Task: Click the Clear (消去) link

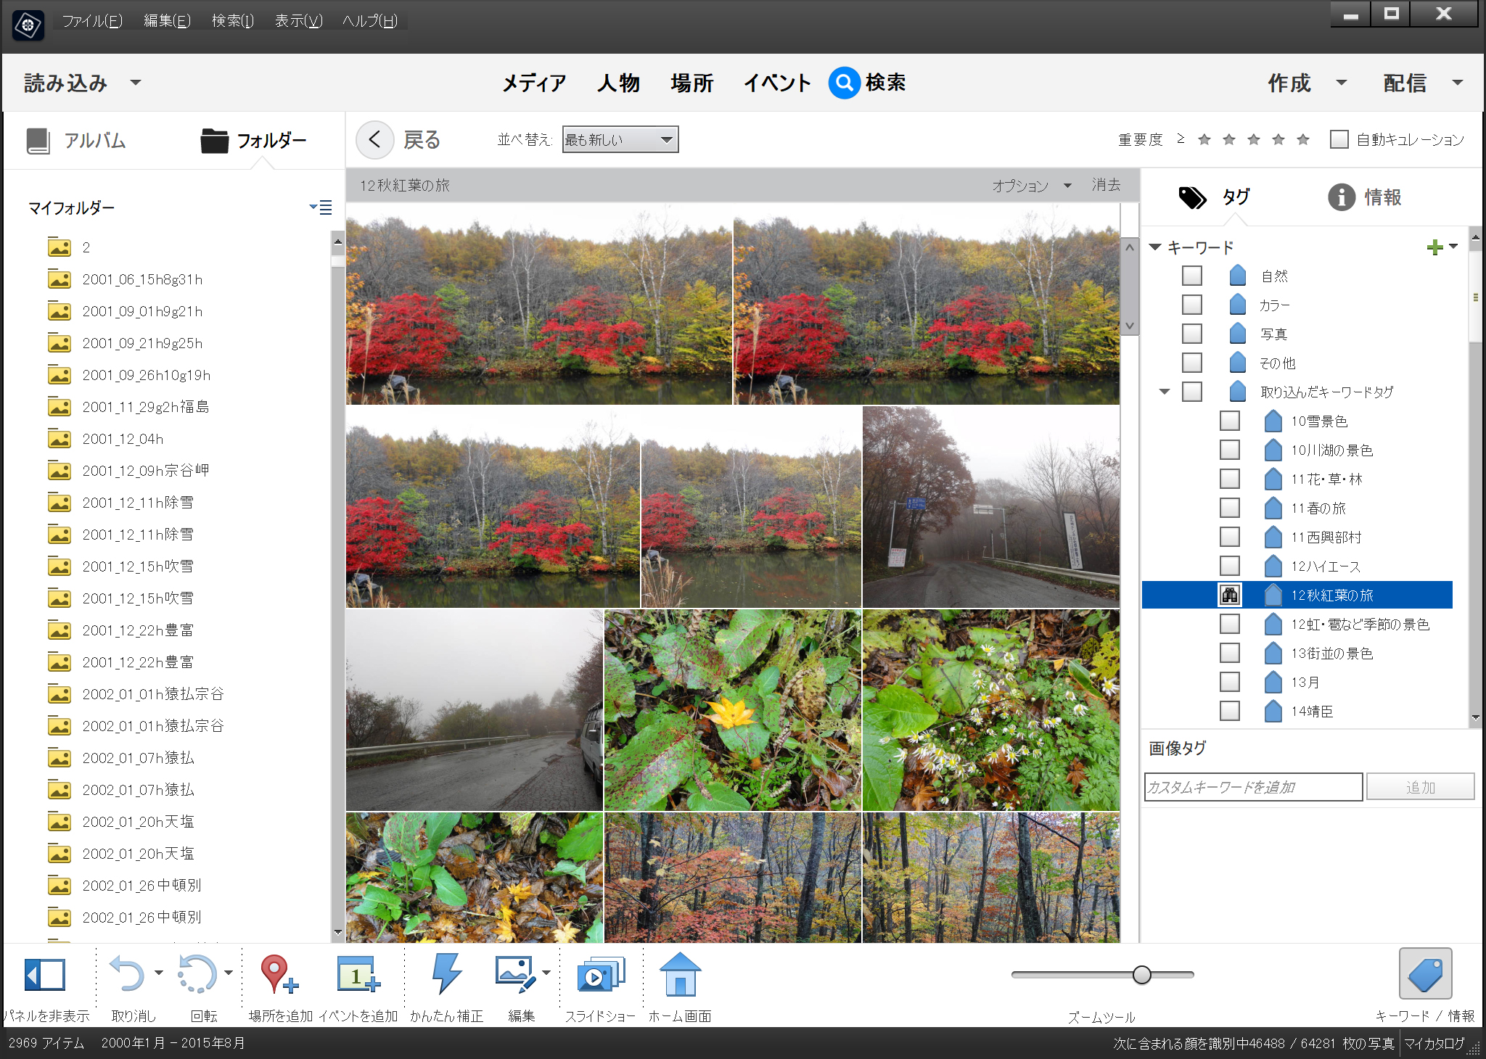Action: pyautogui.click(x=1106, y=185)
